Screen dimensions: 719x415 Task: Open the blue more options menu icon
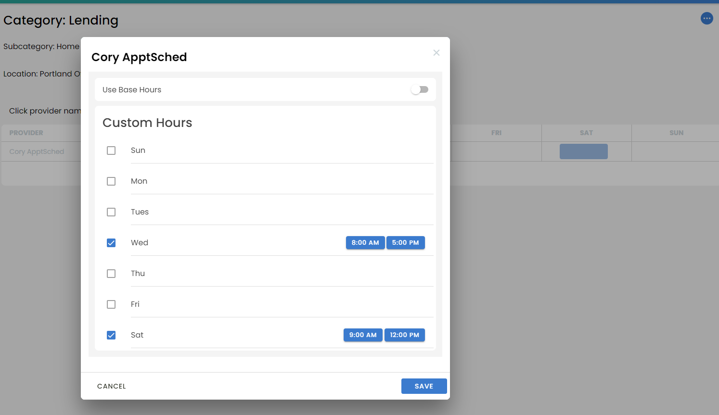click(x=706, y=19)
